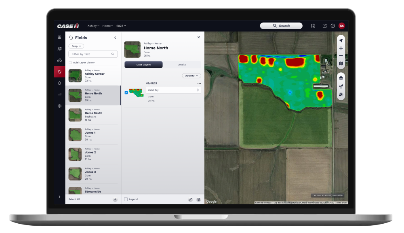Click the Filter by Text field
The height and width of the screenshot is (233, 404).
pos(90,54)
